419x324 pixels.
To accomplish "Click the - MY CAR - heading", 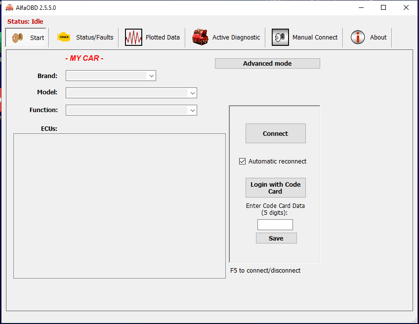I will pyautogui.click(x=84, y=58).
